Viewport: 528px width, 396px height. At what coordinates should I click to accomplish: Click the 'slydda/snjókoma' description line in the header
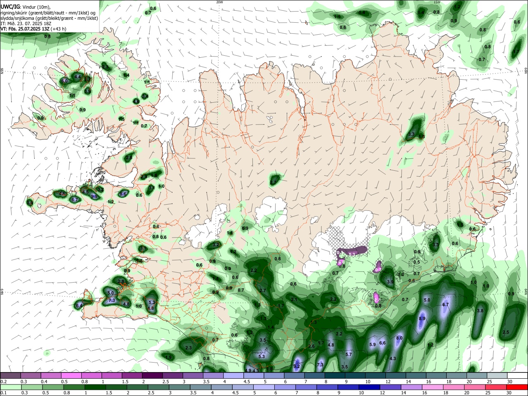(49, 18)
